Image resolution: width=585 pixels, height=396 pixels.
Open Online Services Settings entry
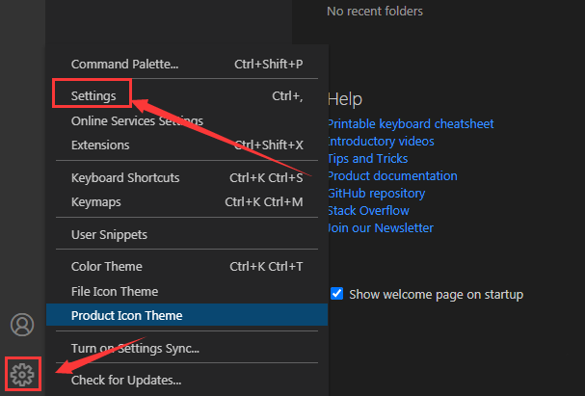[x=137, y=121]
